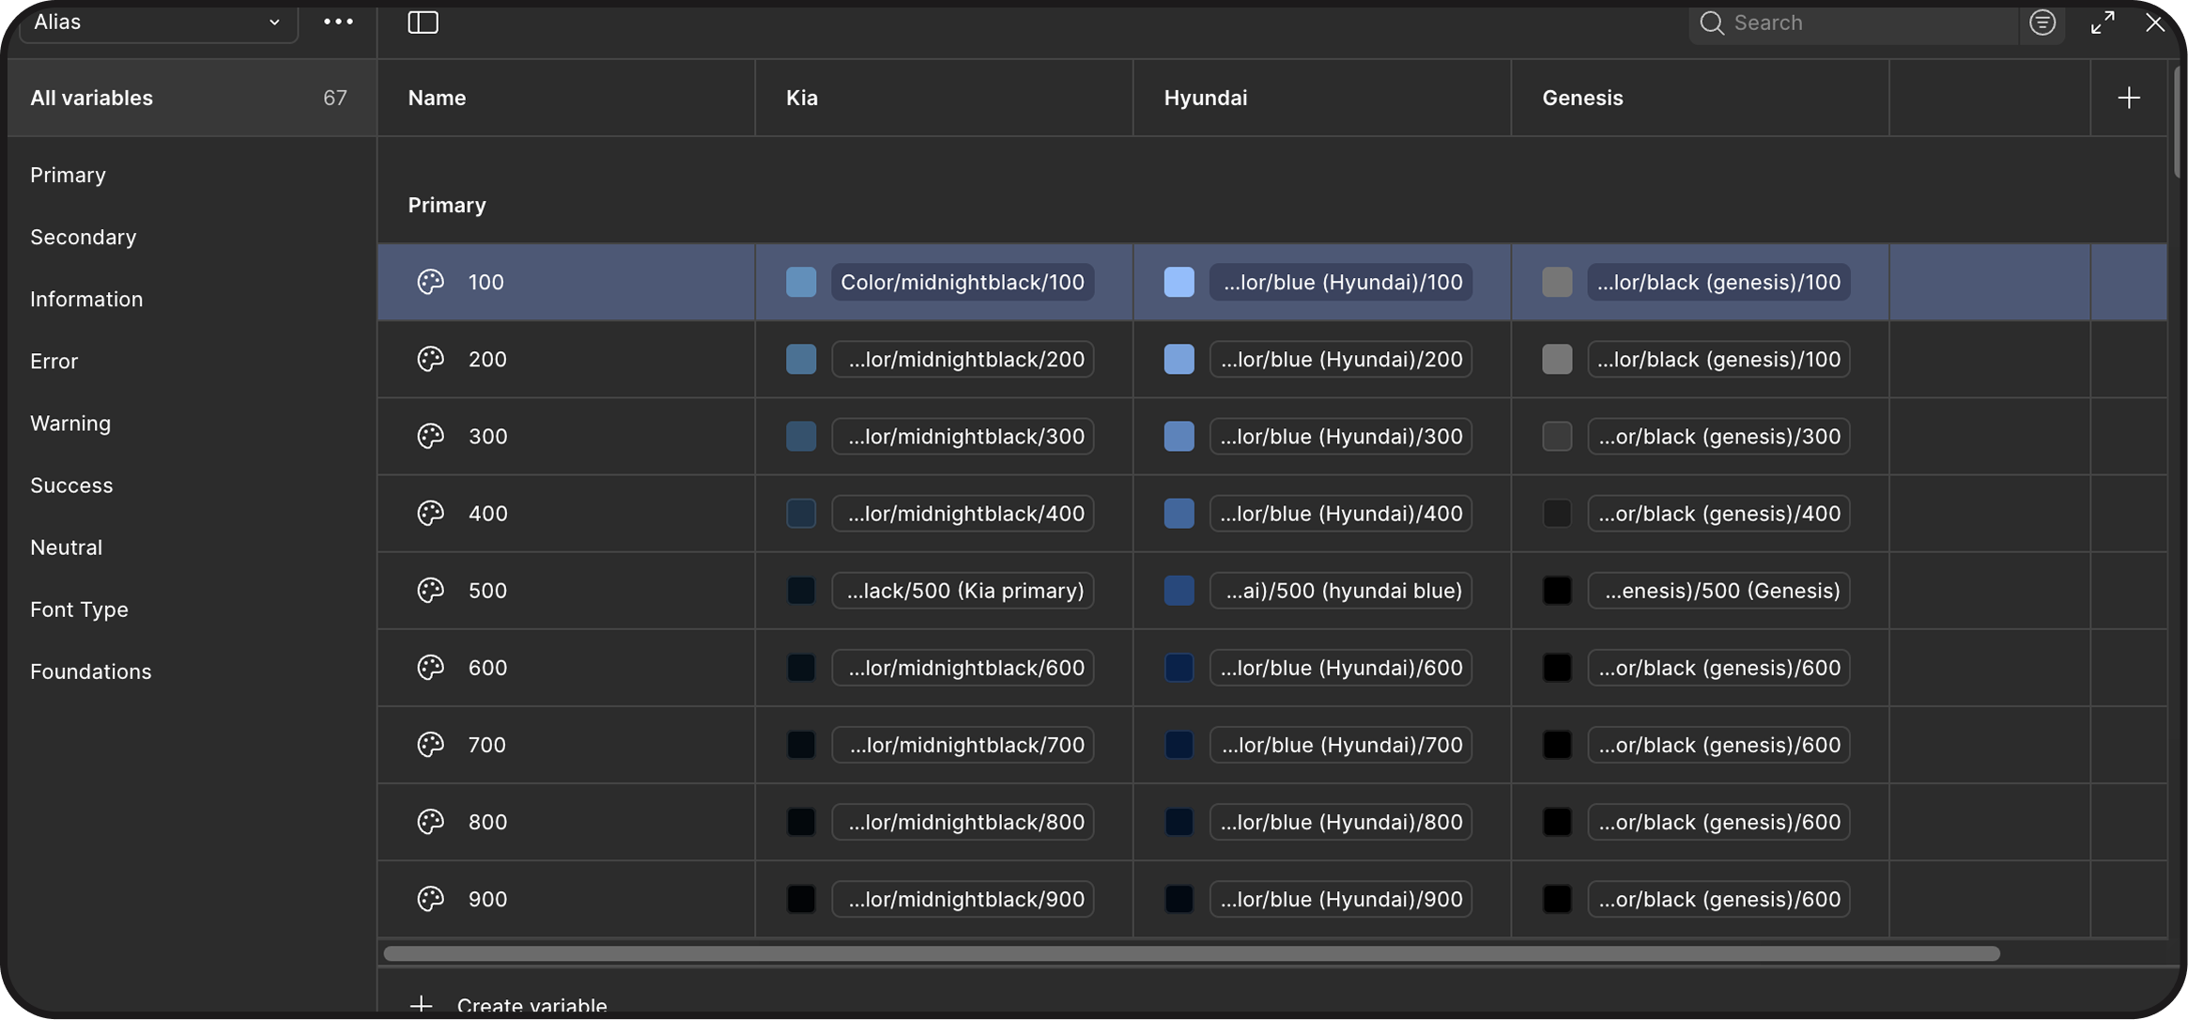
Task: Open the Error group
Action: coord(54,362)
